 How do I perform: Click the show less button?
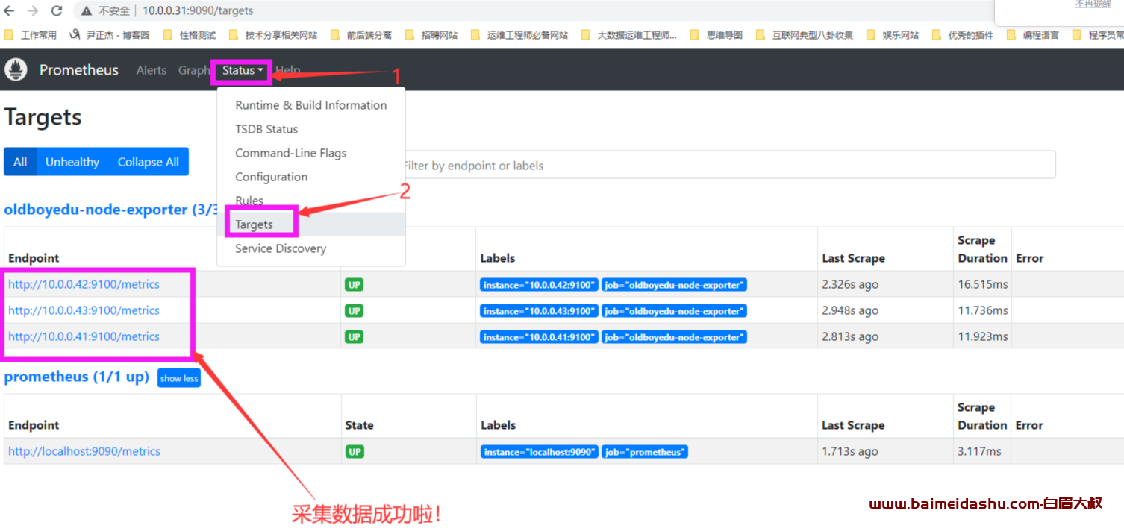coord(179,378)
